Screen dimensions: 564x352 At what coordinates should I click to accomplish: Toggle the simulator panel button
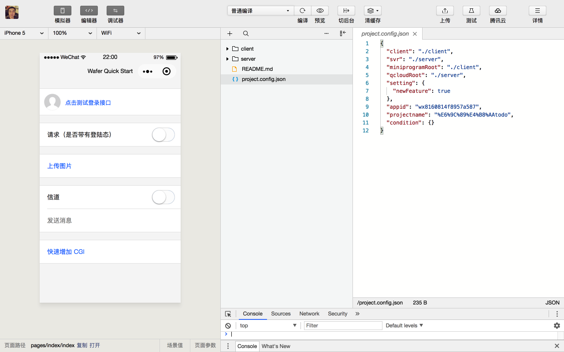pyautogui.click(x=63, y=11)
